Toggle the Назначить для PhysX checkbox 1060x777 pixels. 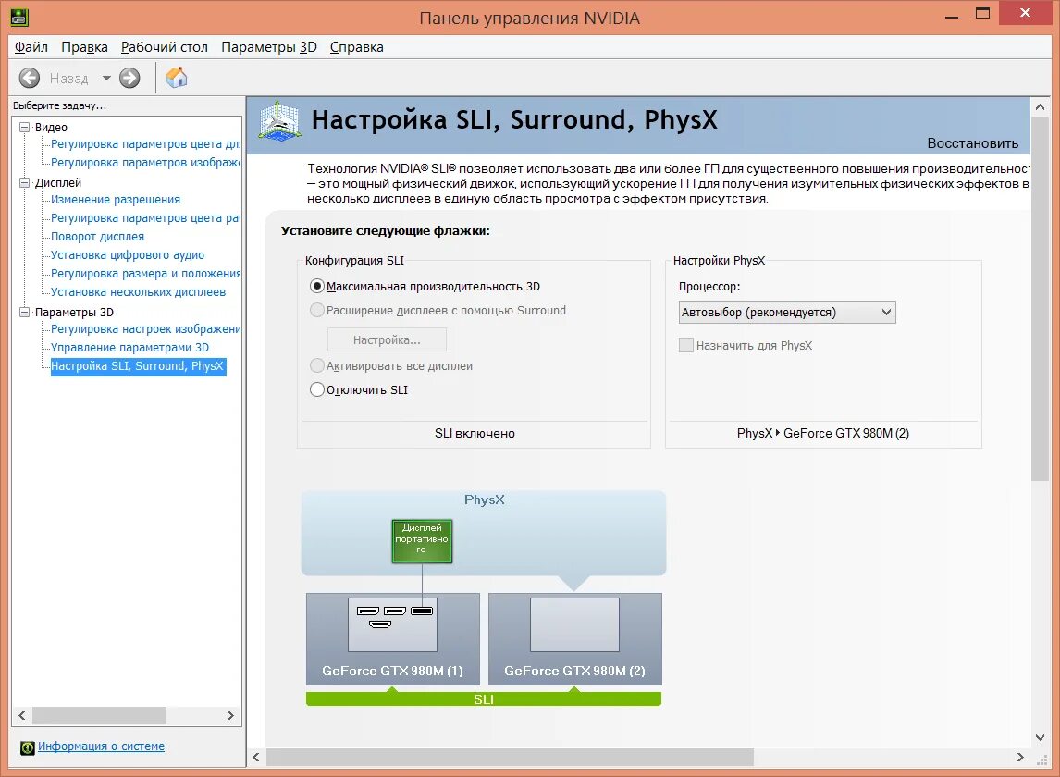pos(686,346)
